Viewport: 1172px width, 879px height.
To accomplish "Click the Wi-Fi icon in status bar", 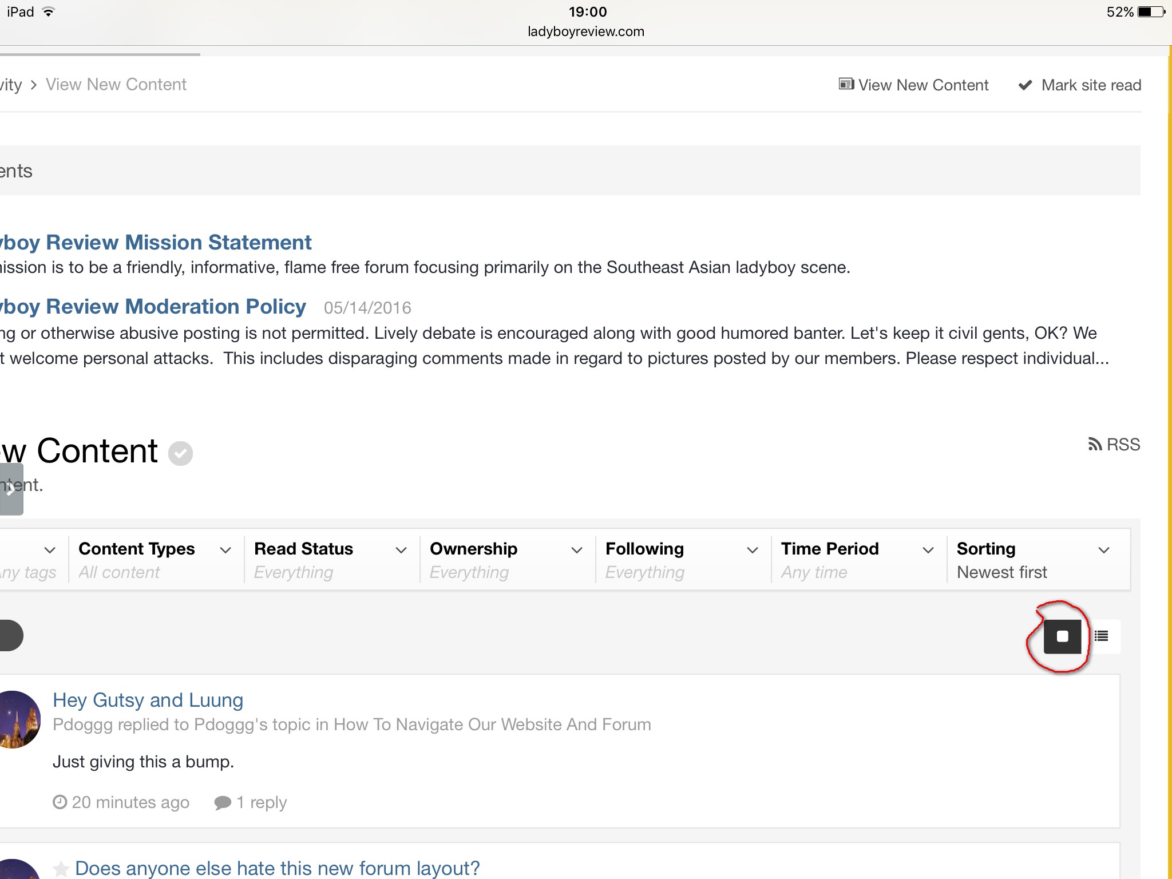I will 49,12.
